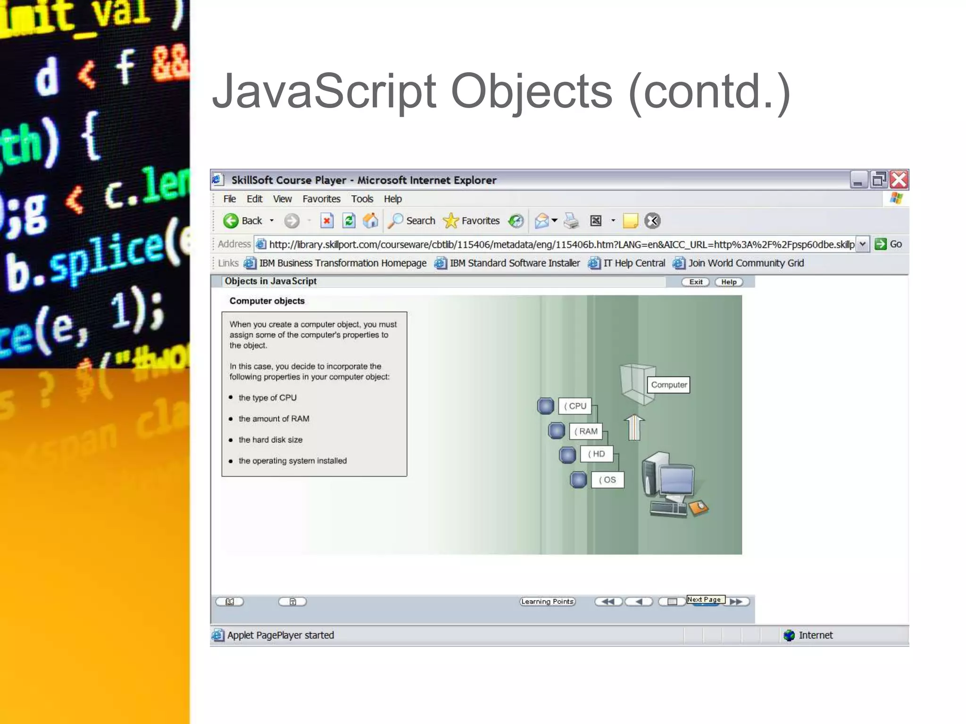Click the course Help button

(729, 282)
